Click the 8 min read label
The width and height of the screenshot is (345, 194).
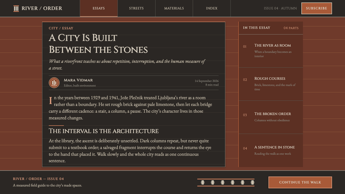point(212,85)
